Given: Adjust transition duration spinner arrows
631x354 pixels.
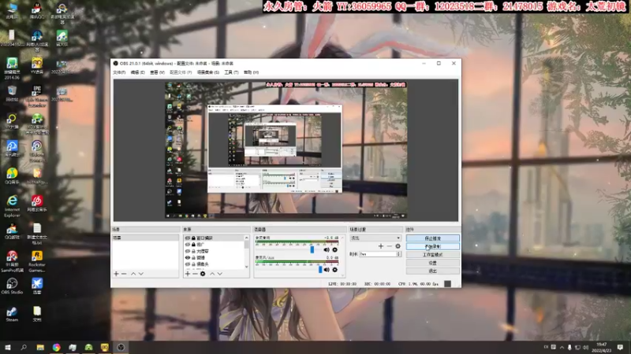Looking at the screenshot, I should point(399,254).
